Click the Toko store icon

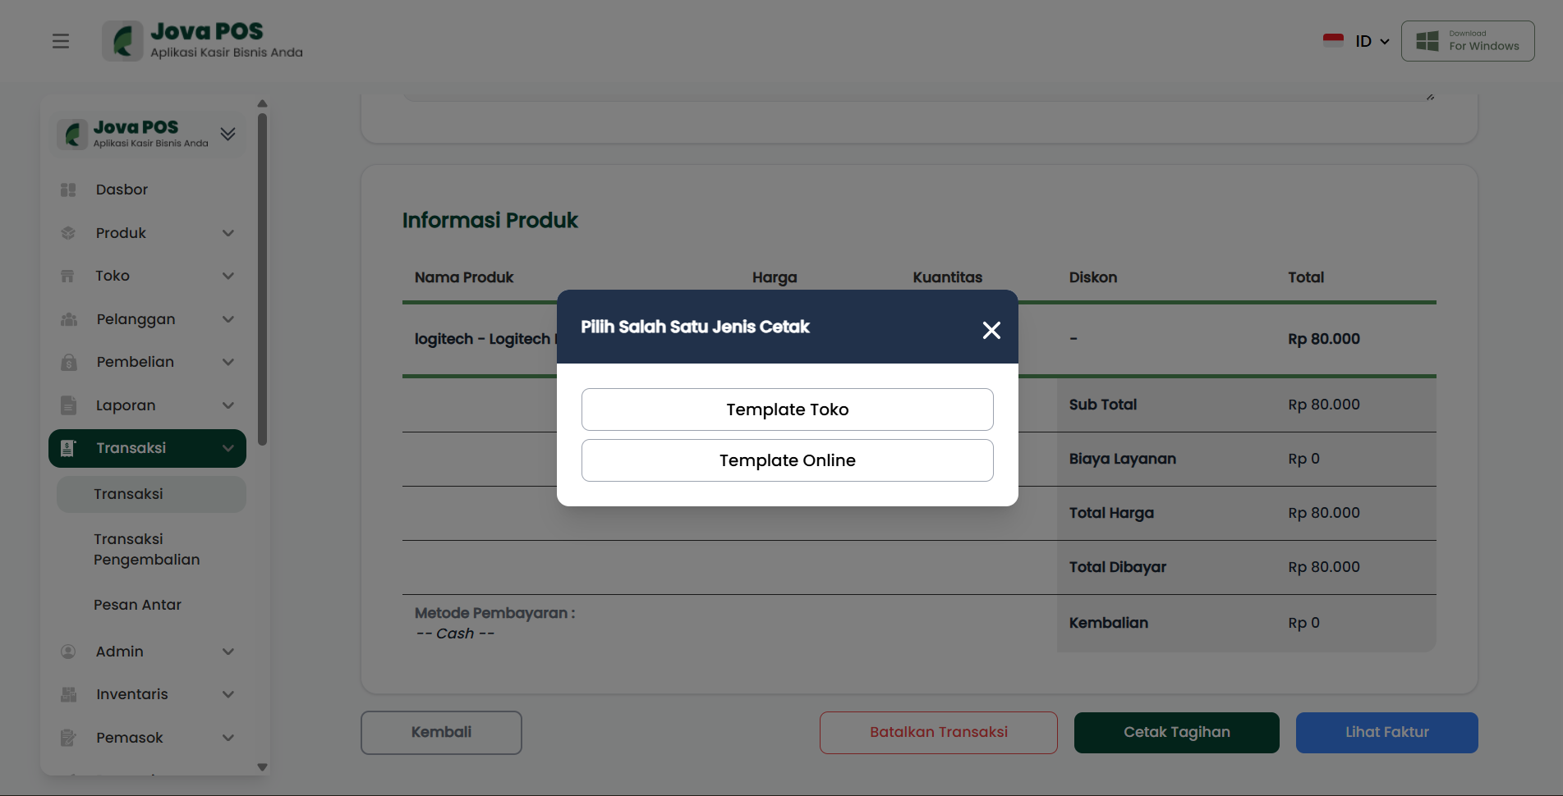pyautogui.click(x=68, y=277)
